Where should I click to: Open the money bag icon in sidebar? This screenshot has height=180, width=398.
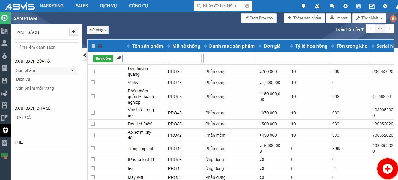click(4, 56)
